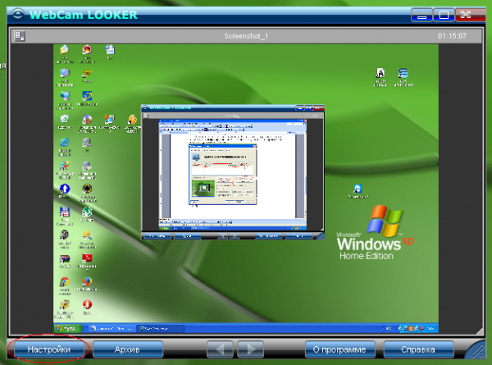492x365 pixels.
Task: Click the Firefox icon on captured desktop
Action: [x=87, y=281]
